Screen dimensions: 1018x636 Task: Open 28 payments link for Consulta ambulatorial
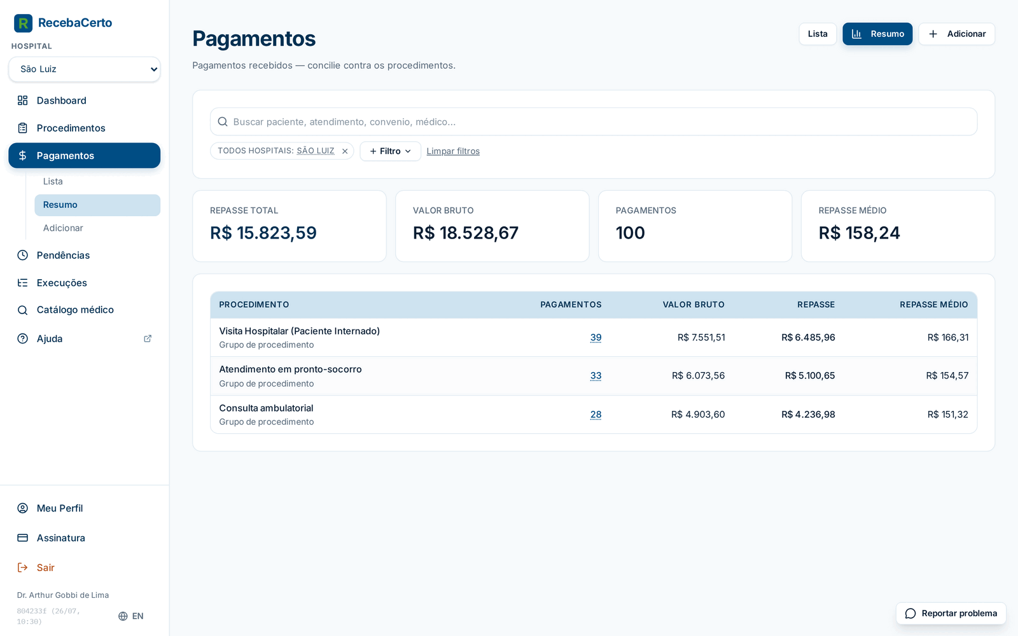[x=596, y=415]
